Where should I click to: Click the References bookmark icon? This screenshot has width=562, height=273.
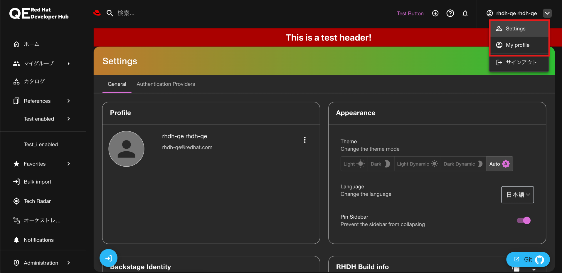tap(16, 101)
